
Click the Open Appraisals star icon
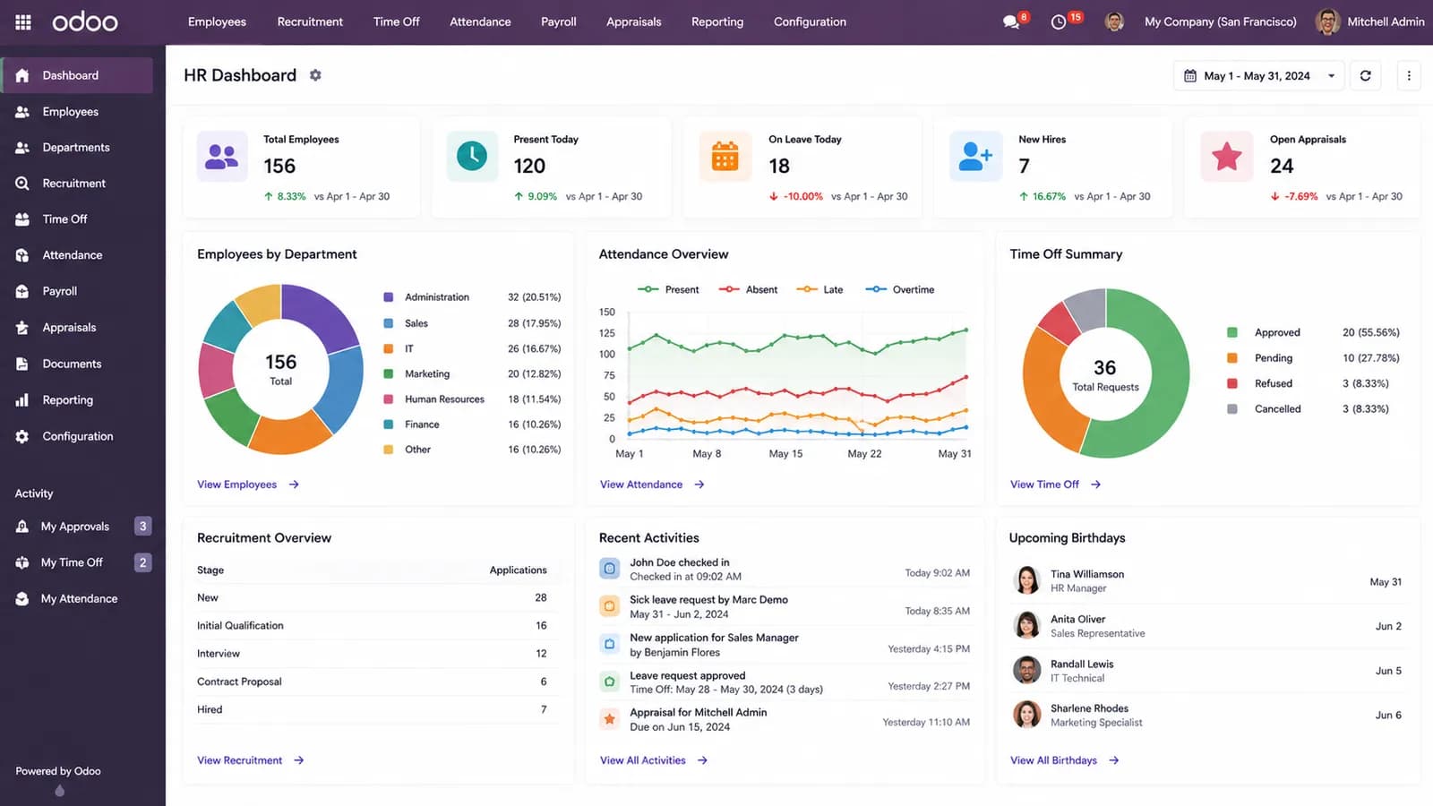1226,157
